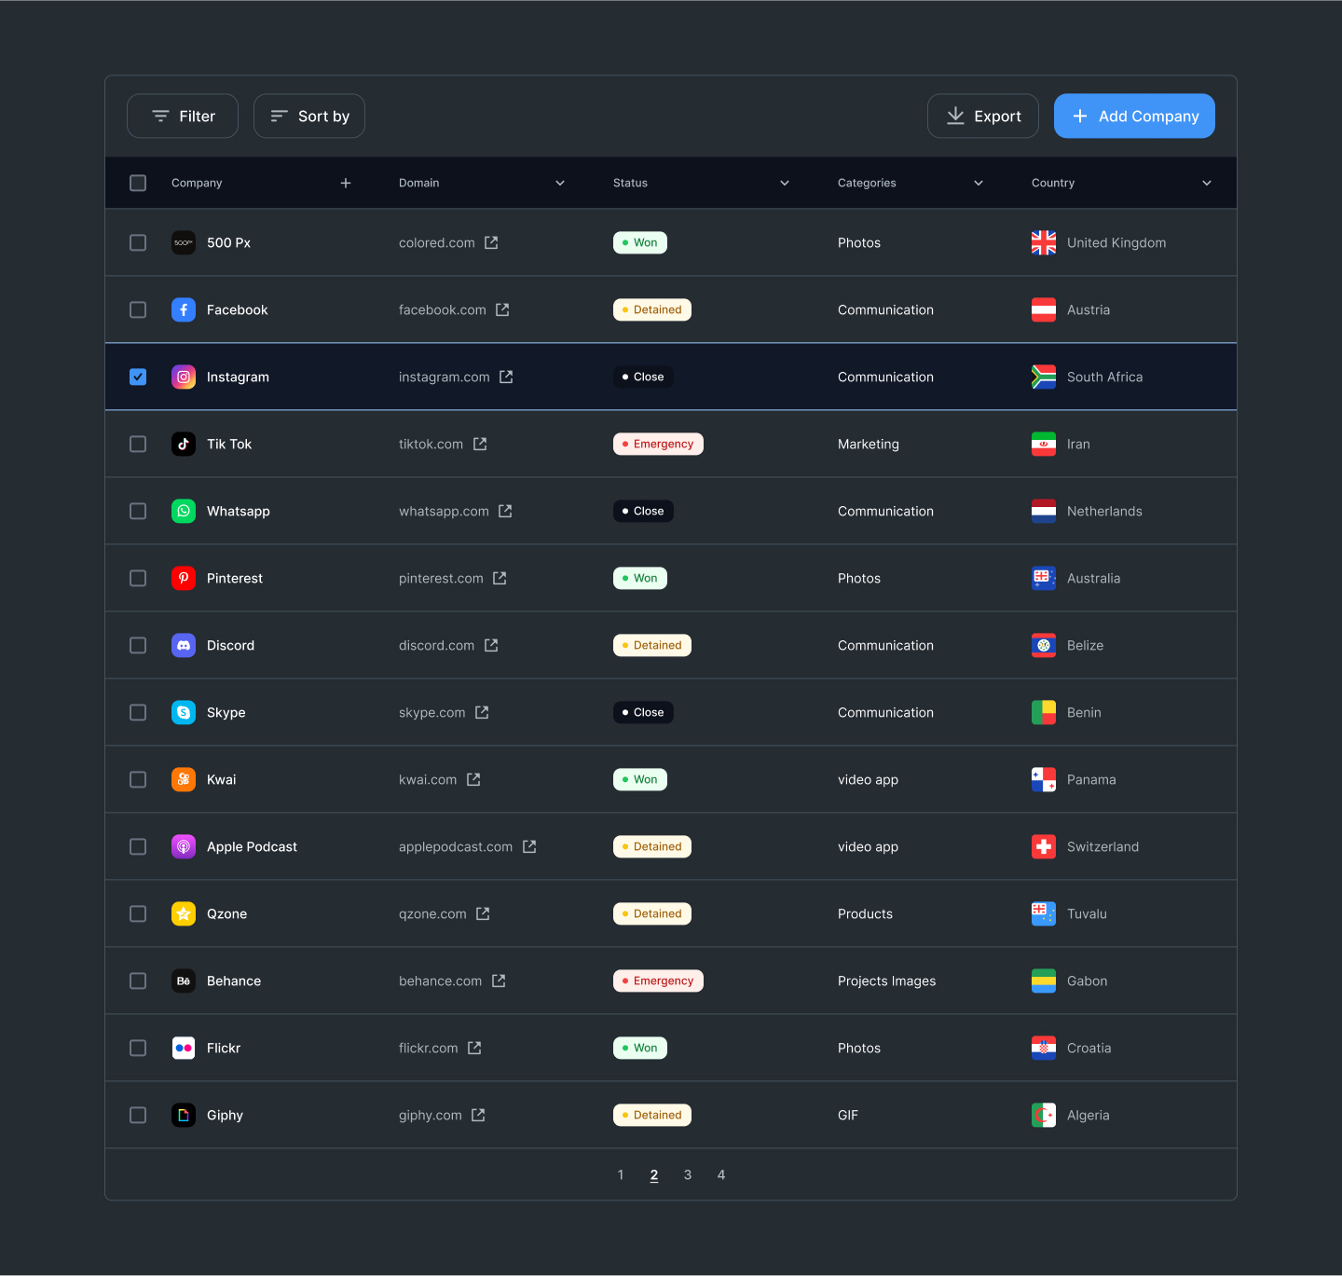Toggle the select-all checkbox in header

pyautogui.click(x=138, y=183)
